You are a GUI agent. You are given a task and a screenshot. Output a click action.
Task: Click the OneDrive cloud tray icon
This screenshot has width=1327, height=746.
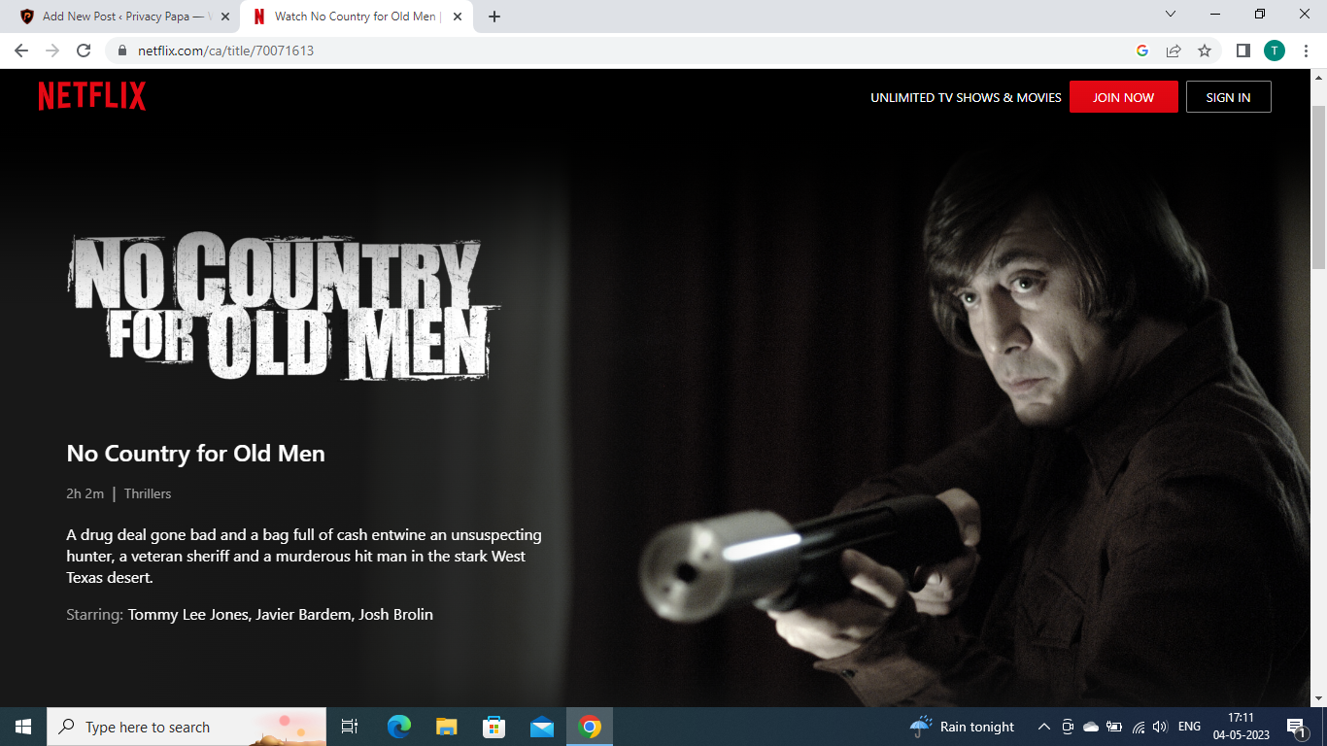[x=1090, y=727]
